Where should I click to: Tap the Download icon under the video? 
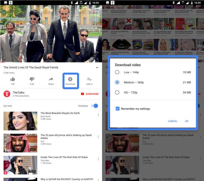tap(70, 79)
